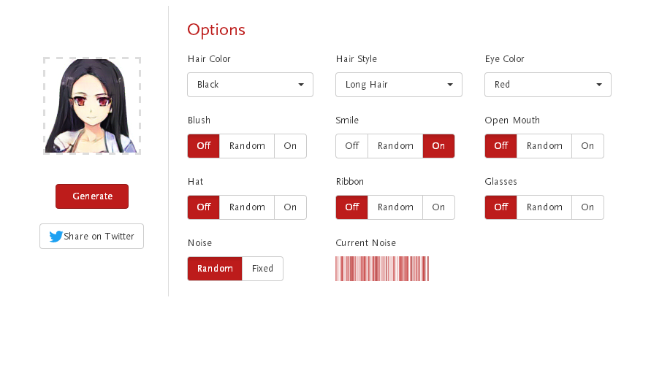Click the Share on Twitter button label
Image resolution: width=670 pixels, height=368 pixels.
(x=99, y=236)
